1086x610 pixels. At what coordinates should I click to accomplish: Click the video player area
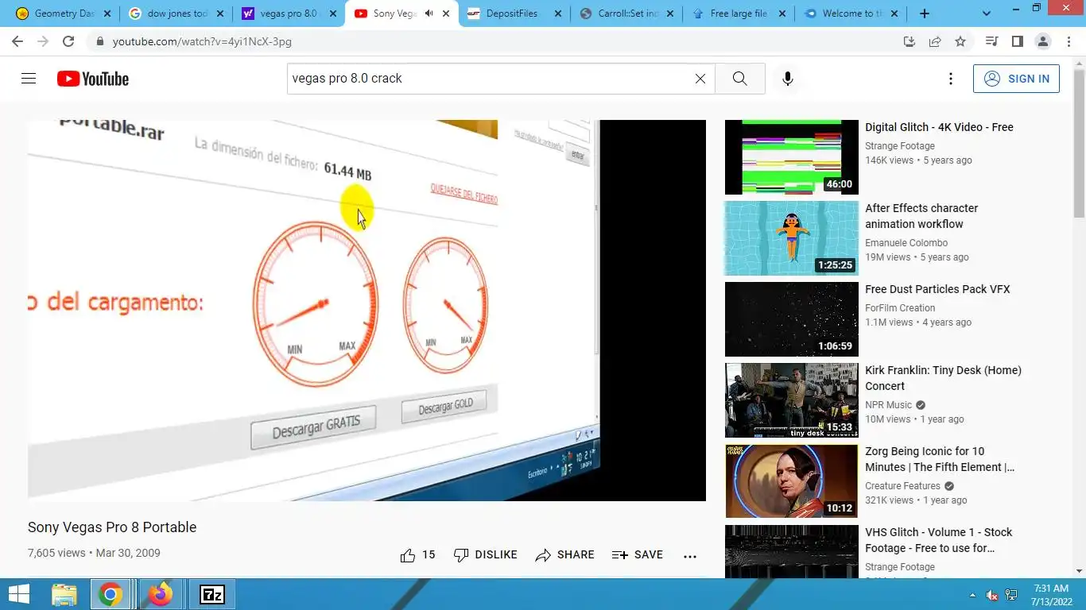(367, 311)
